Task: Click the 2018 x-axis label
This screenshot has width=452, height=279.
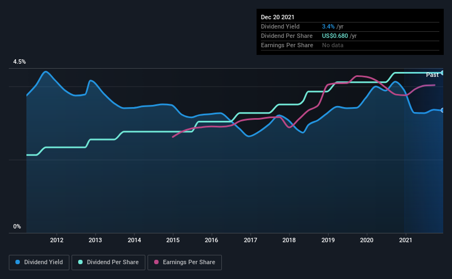Action: [289, 240]
